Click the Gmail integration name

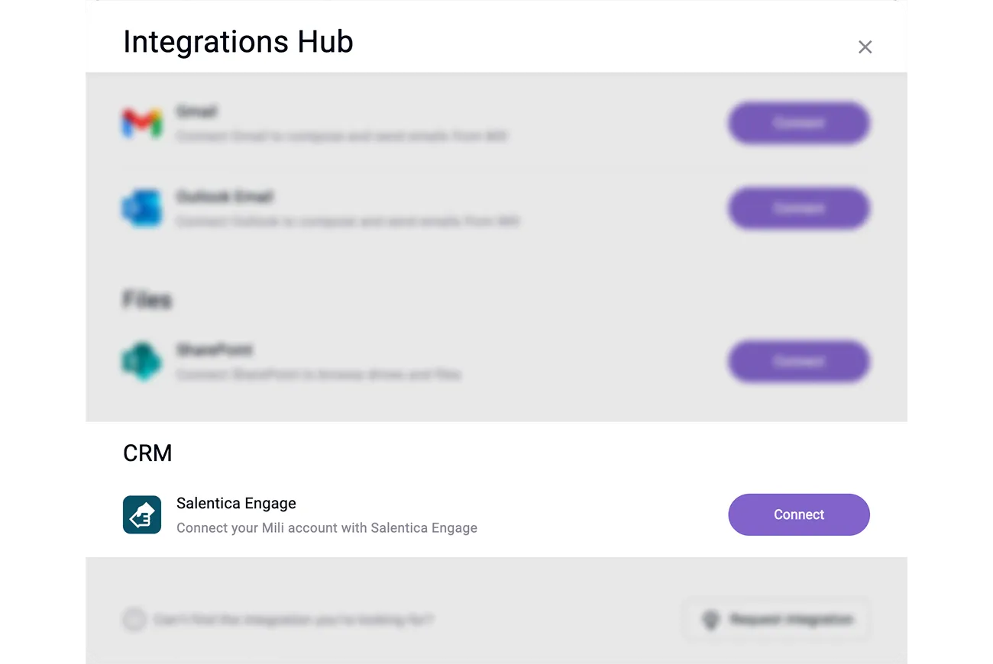click(197, 111)
